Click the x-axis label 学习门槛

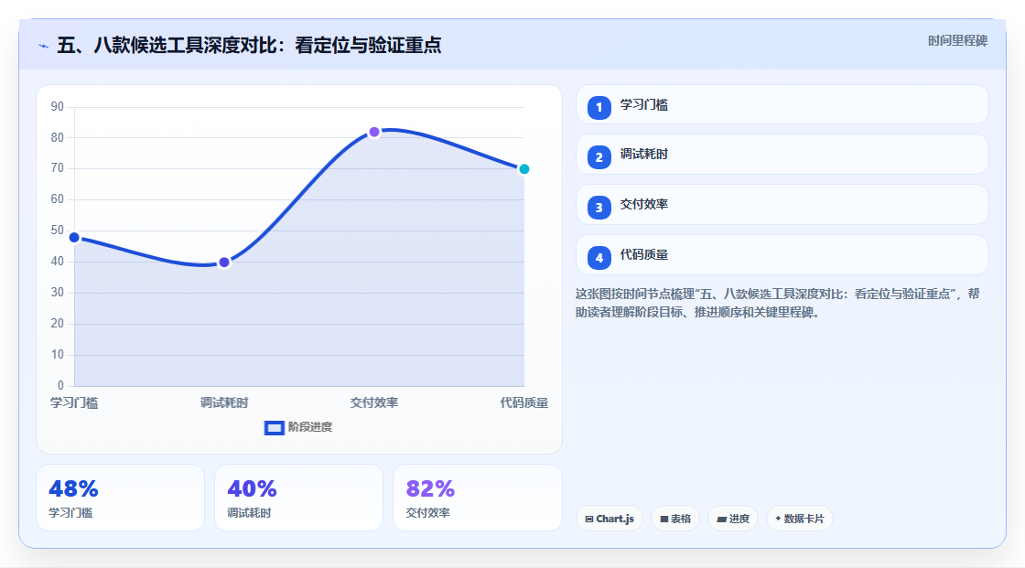(x=74, y=402)
